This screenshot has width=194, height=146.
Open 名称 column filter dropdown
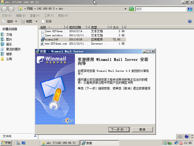click(66, 27)
